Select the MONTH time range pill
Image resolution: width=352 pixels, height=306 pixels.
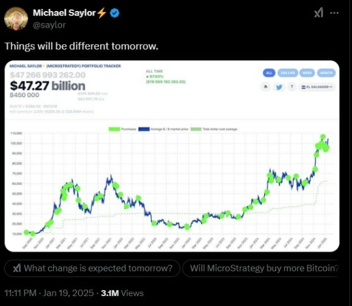click(326, 73)
